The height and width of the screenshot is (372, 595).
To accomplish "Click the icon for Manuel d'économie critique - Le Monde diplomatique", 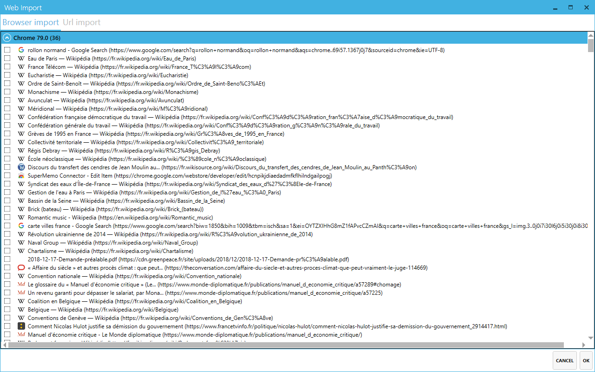I will [21, 335].
